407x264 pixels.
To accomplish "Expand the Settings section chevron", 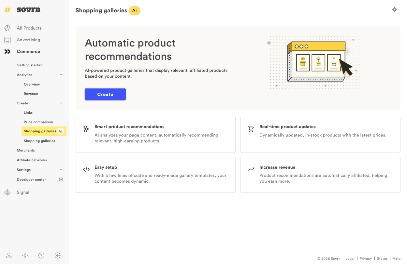I will coord(61,169).
